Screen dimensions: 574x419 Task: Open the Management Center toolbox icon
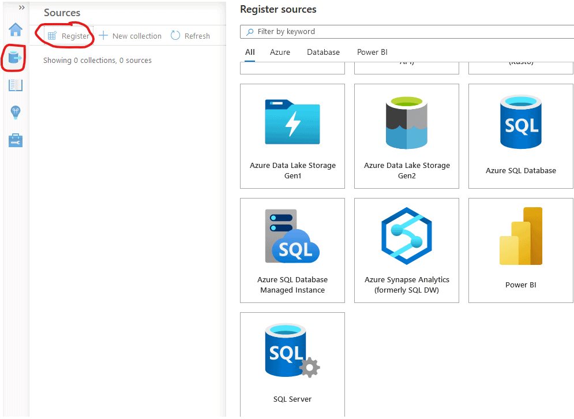tap(16, 140)
